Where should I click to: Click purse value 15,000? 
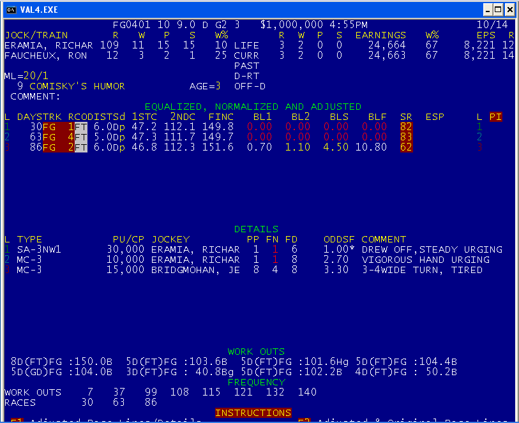point(126,271)
